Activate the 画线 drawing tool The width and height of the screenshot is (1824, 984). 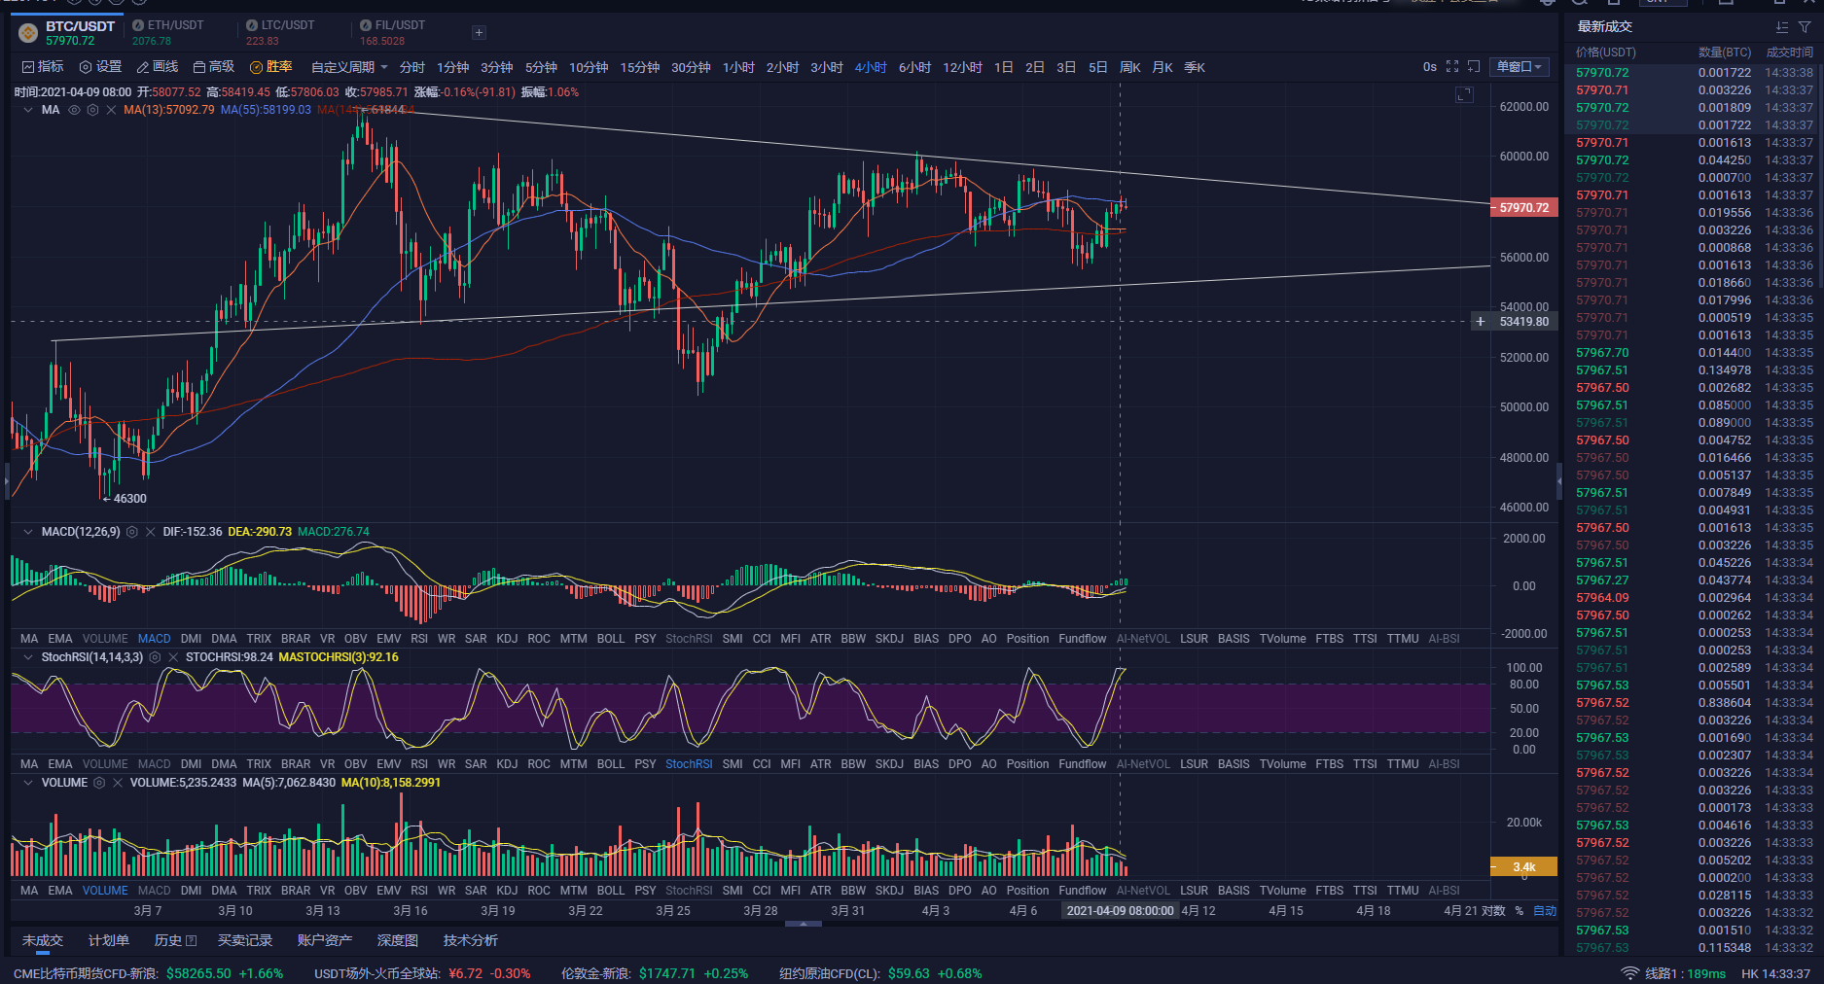[158, 67]
